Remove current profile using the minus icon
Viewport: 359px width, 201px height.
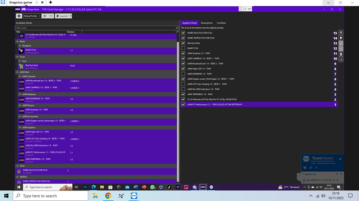51,16
